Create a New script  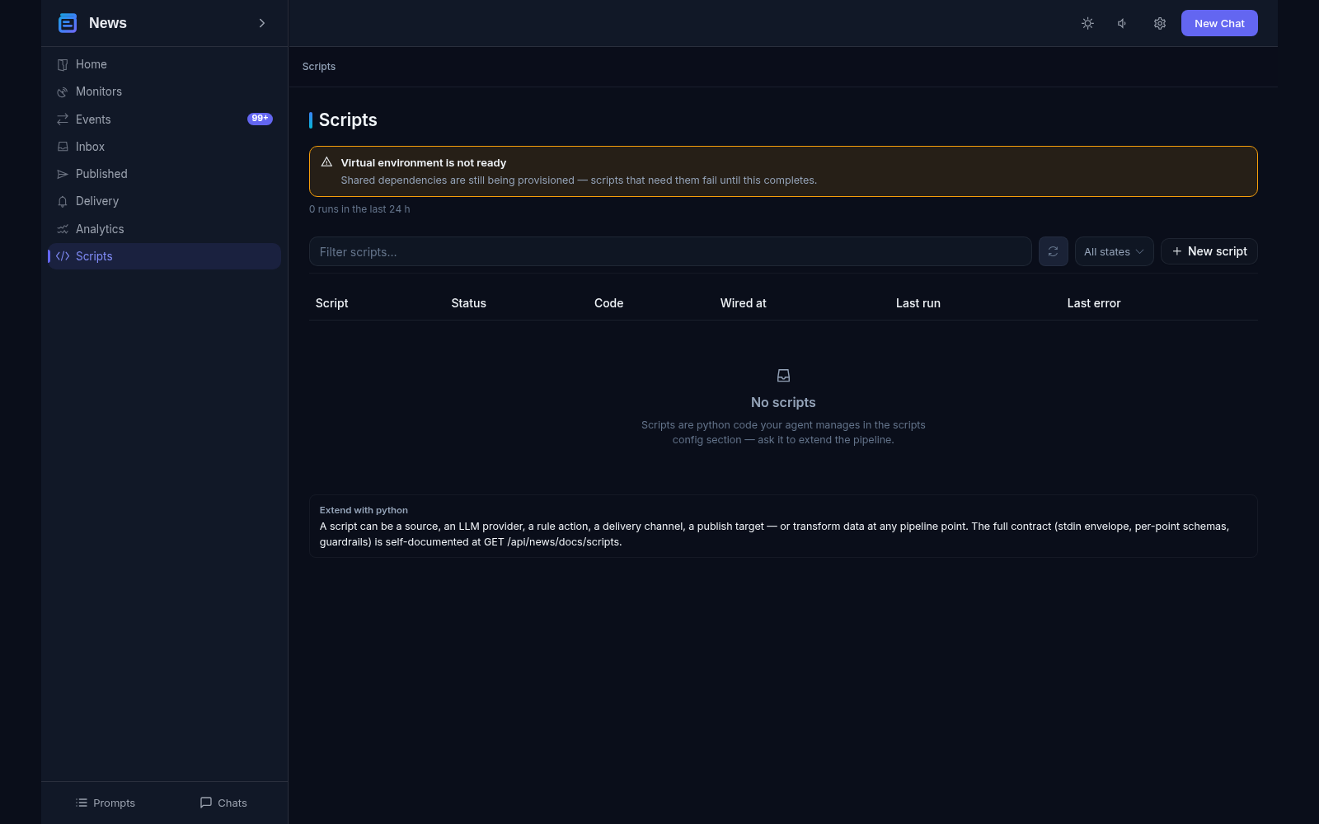pos(1209,251)
